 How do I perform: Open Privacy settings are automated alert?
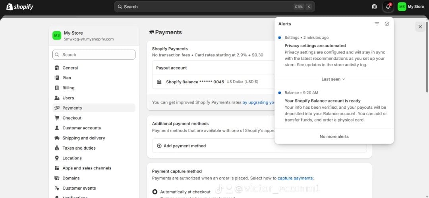coord(334,52)
